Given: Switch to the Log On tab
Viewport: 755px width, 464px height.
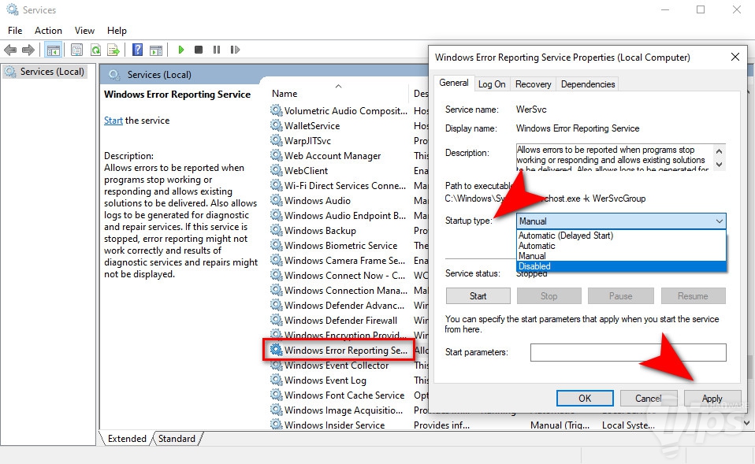Looking at the screenshot, I should [x=492, y=84].
